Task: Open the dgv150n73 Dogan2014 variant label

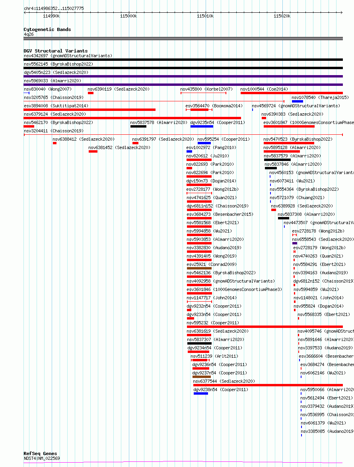Action: click(x=211, y=181)
